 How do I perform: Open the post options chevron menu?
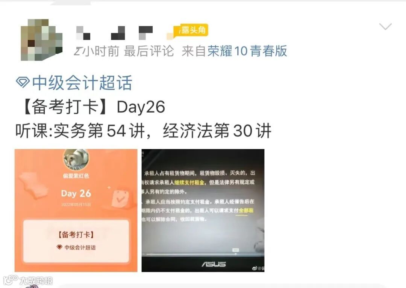pyautogui.click(x=385, y=26)
